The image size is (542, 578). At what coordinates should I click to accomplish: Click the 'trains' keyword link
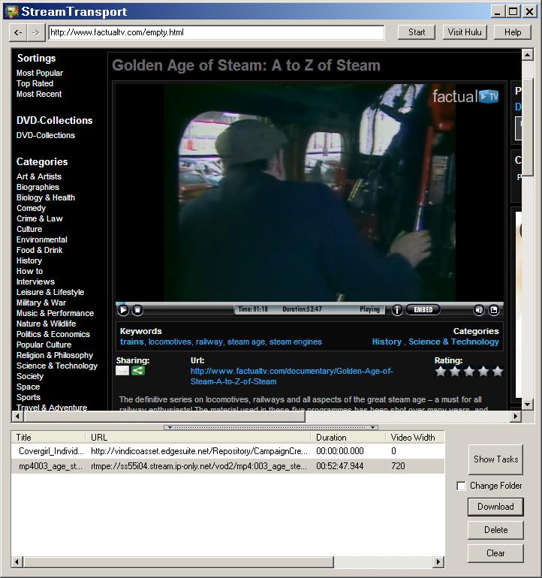pos(131,342)
